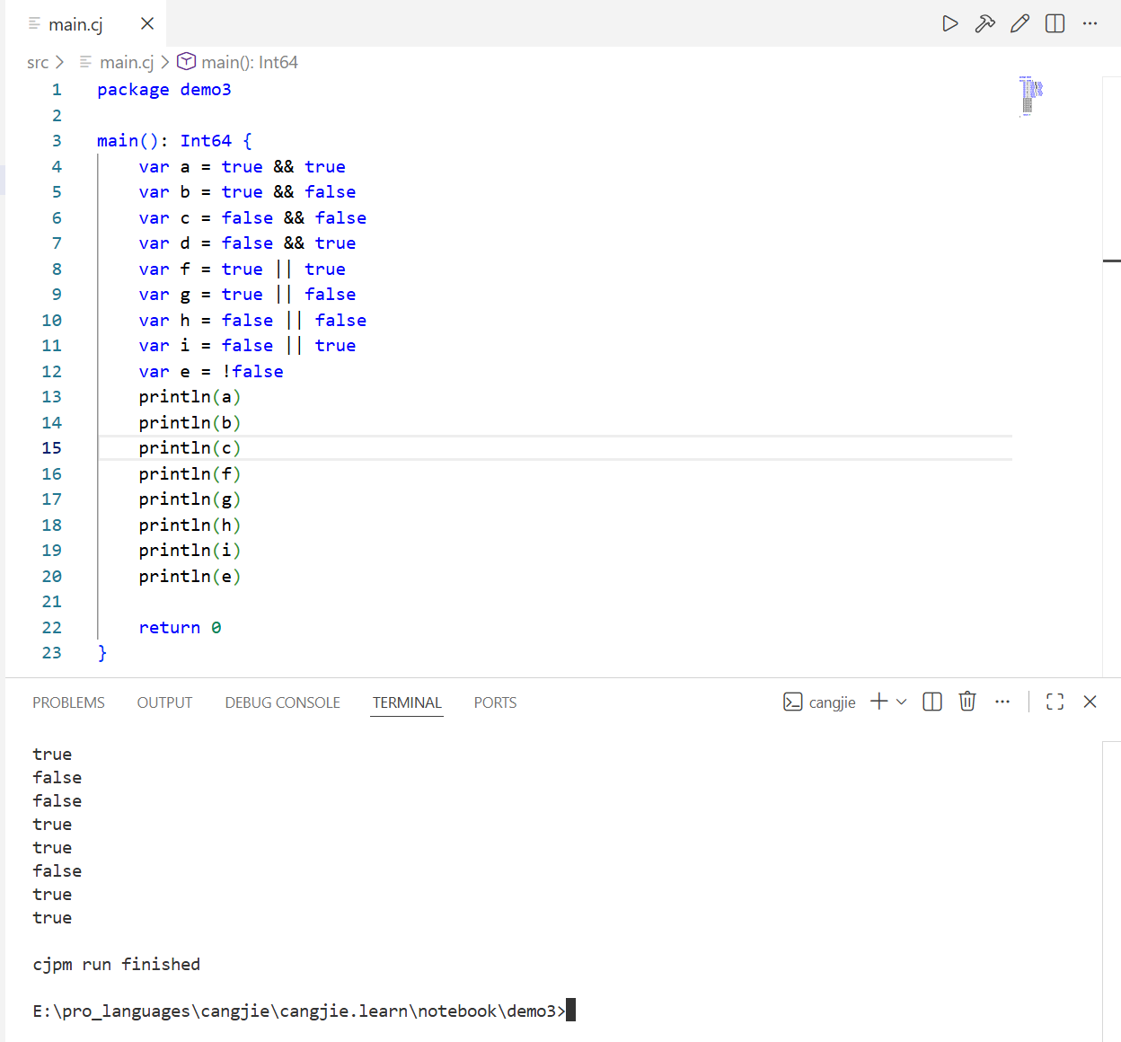
Task: Click 'var b = true && false' line
Action: (x=247, y=191)
